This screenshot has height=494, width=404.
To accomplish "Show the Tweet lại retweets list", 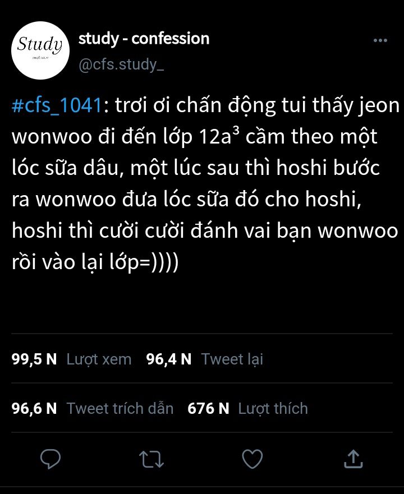I will click(x=232, y=359).
